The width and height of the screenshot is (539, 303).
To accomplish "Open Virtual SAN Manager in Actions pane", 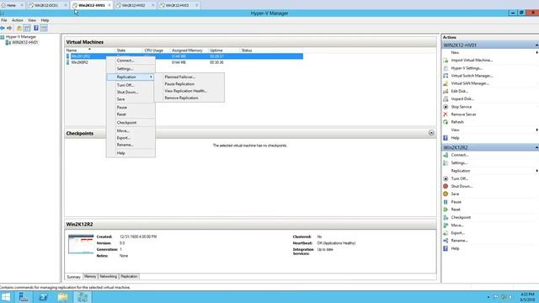I will tap(470, 83).
